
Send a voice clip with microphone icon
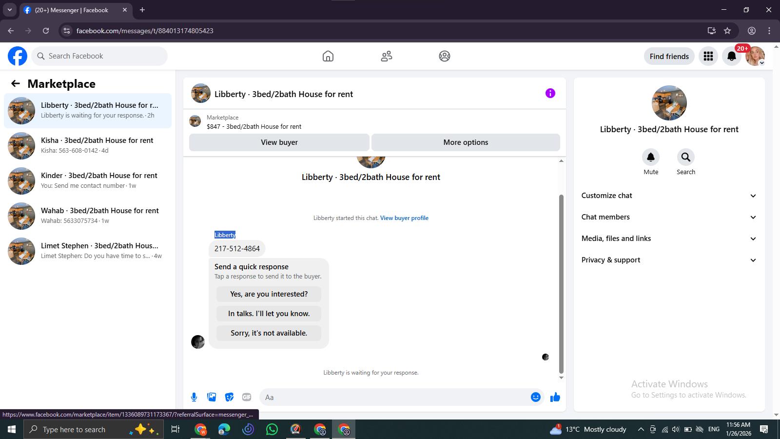(x=194, y=397)
